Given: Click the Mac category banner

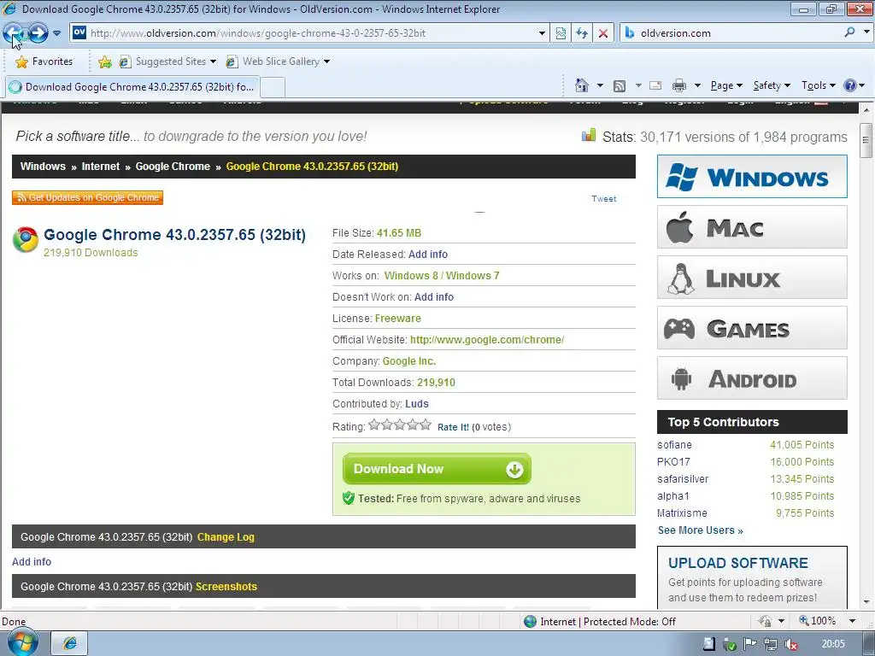Looking at the screenshot, I should click(752, 227).
